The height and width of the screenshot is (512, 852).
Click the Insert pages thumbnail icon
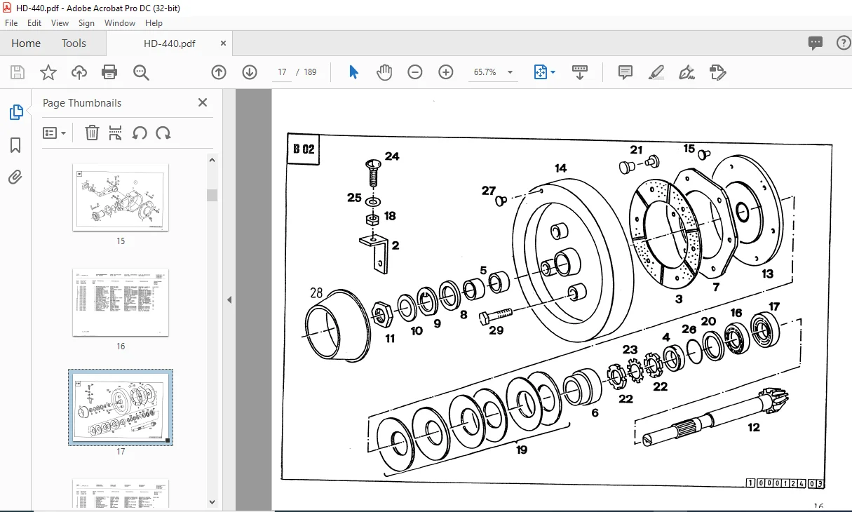tap(116, 133)
